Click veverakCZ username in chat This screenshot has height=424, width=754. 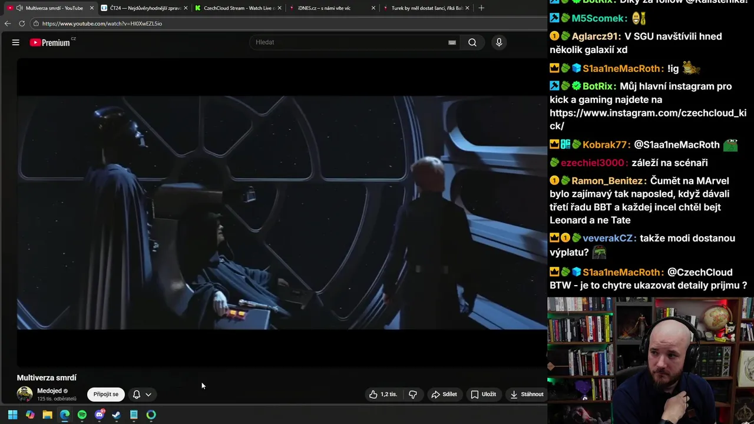click(x=609, y=238)
